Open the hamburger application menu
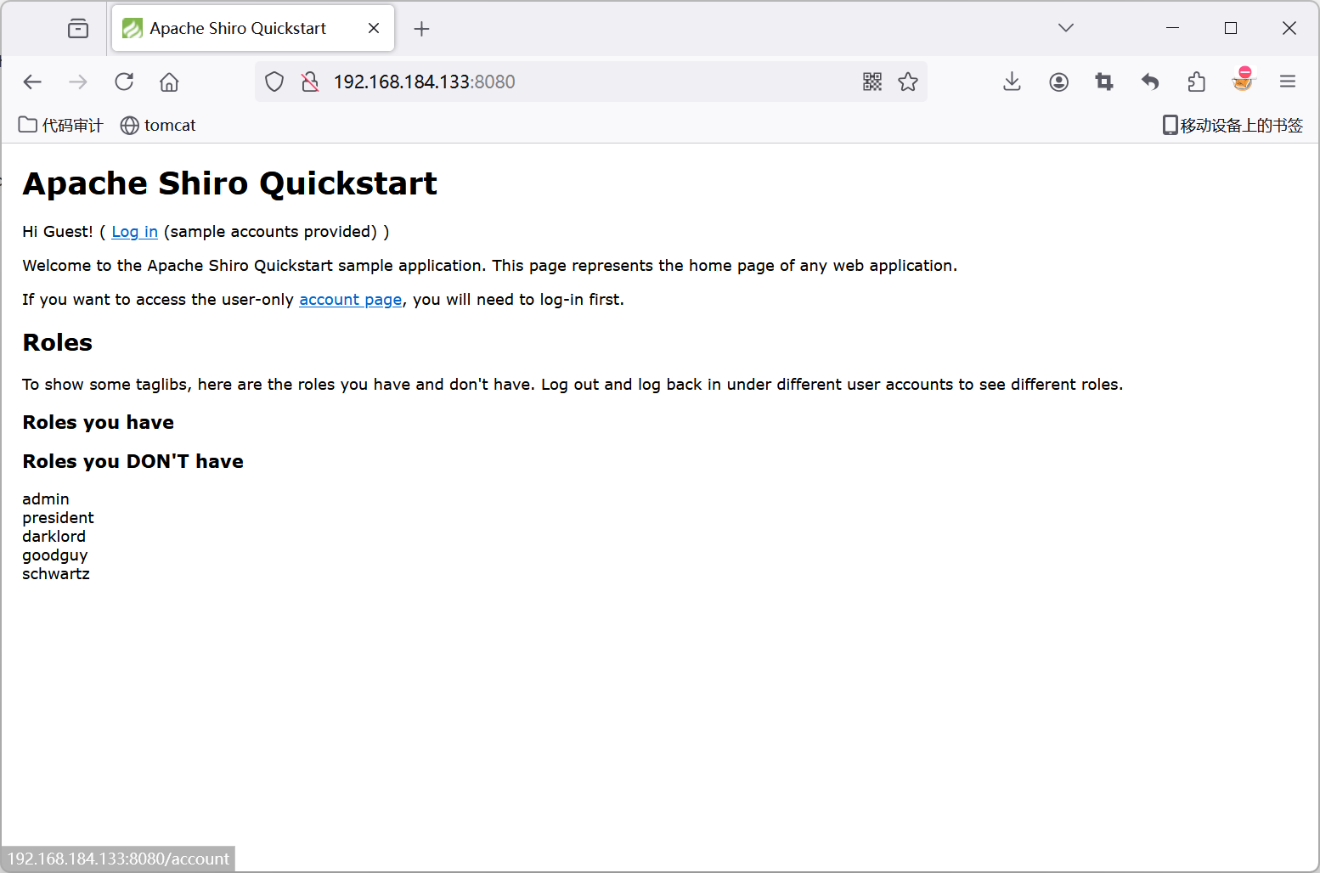The height and width of the screenshot is (873, 1320). [x=1288, y=82]
